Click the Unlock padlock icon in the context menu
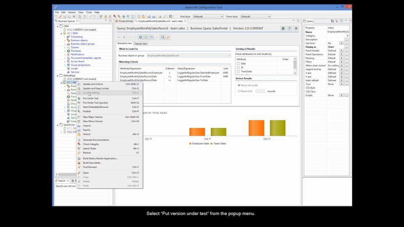 [x=79, y=135]
